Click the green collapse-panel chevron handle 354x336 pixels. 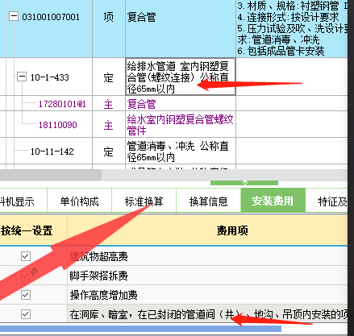[244, 183]
